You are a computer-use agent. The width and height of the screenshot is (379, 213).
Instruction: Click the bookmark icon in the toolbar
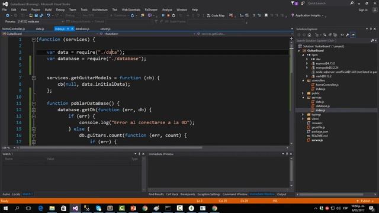click(266, 15)
